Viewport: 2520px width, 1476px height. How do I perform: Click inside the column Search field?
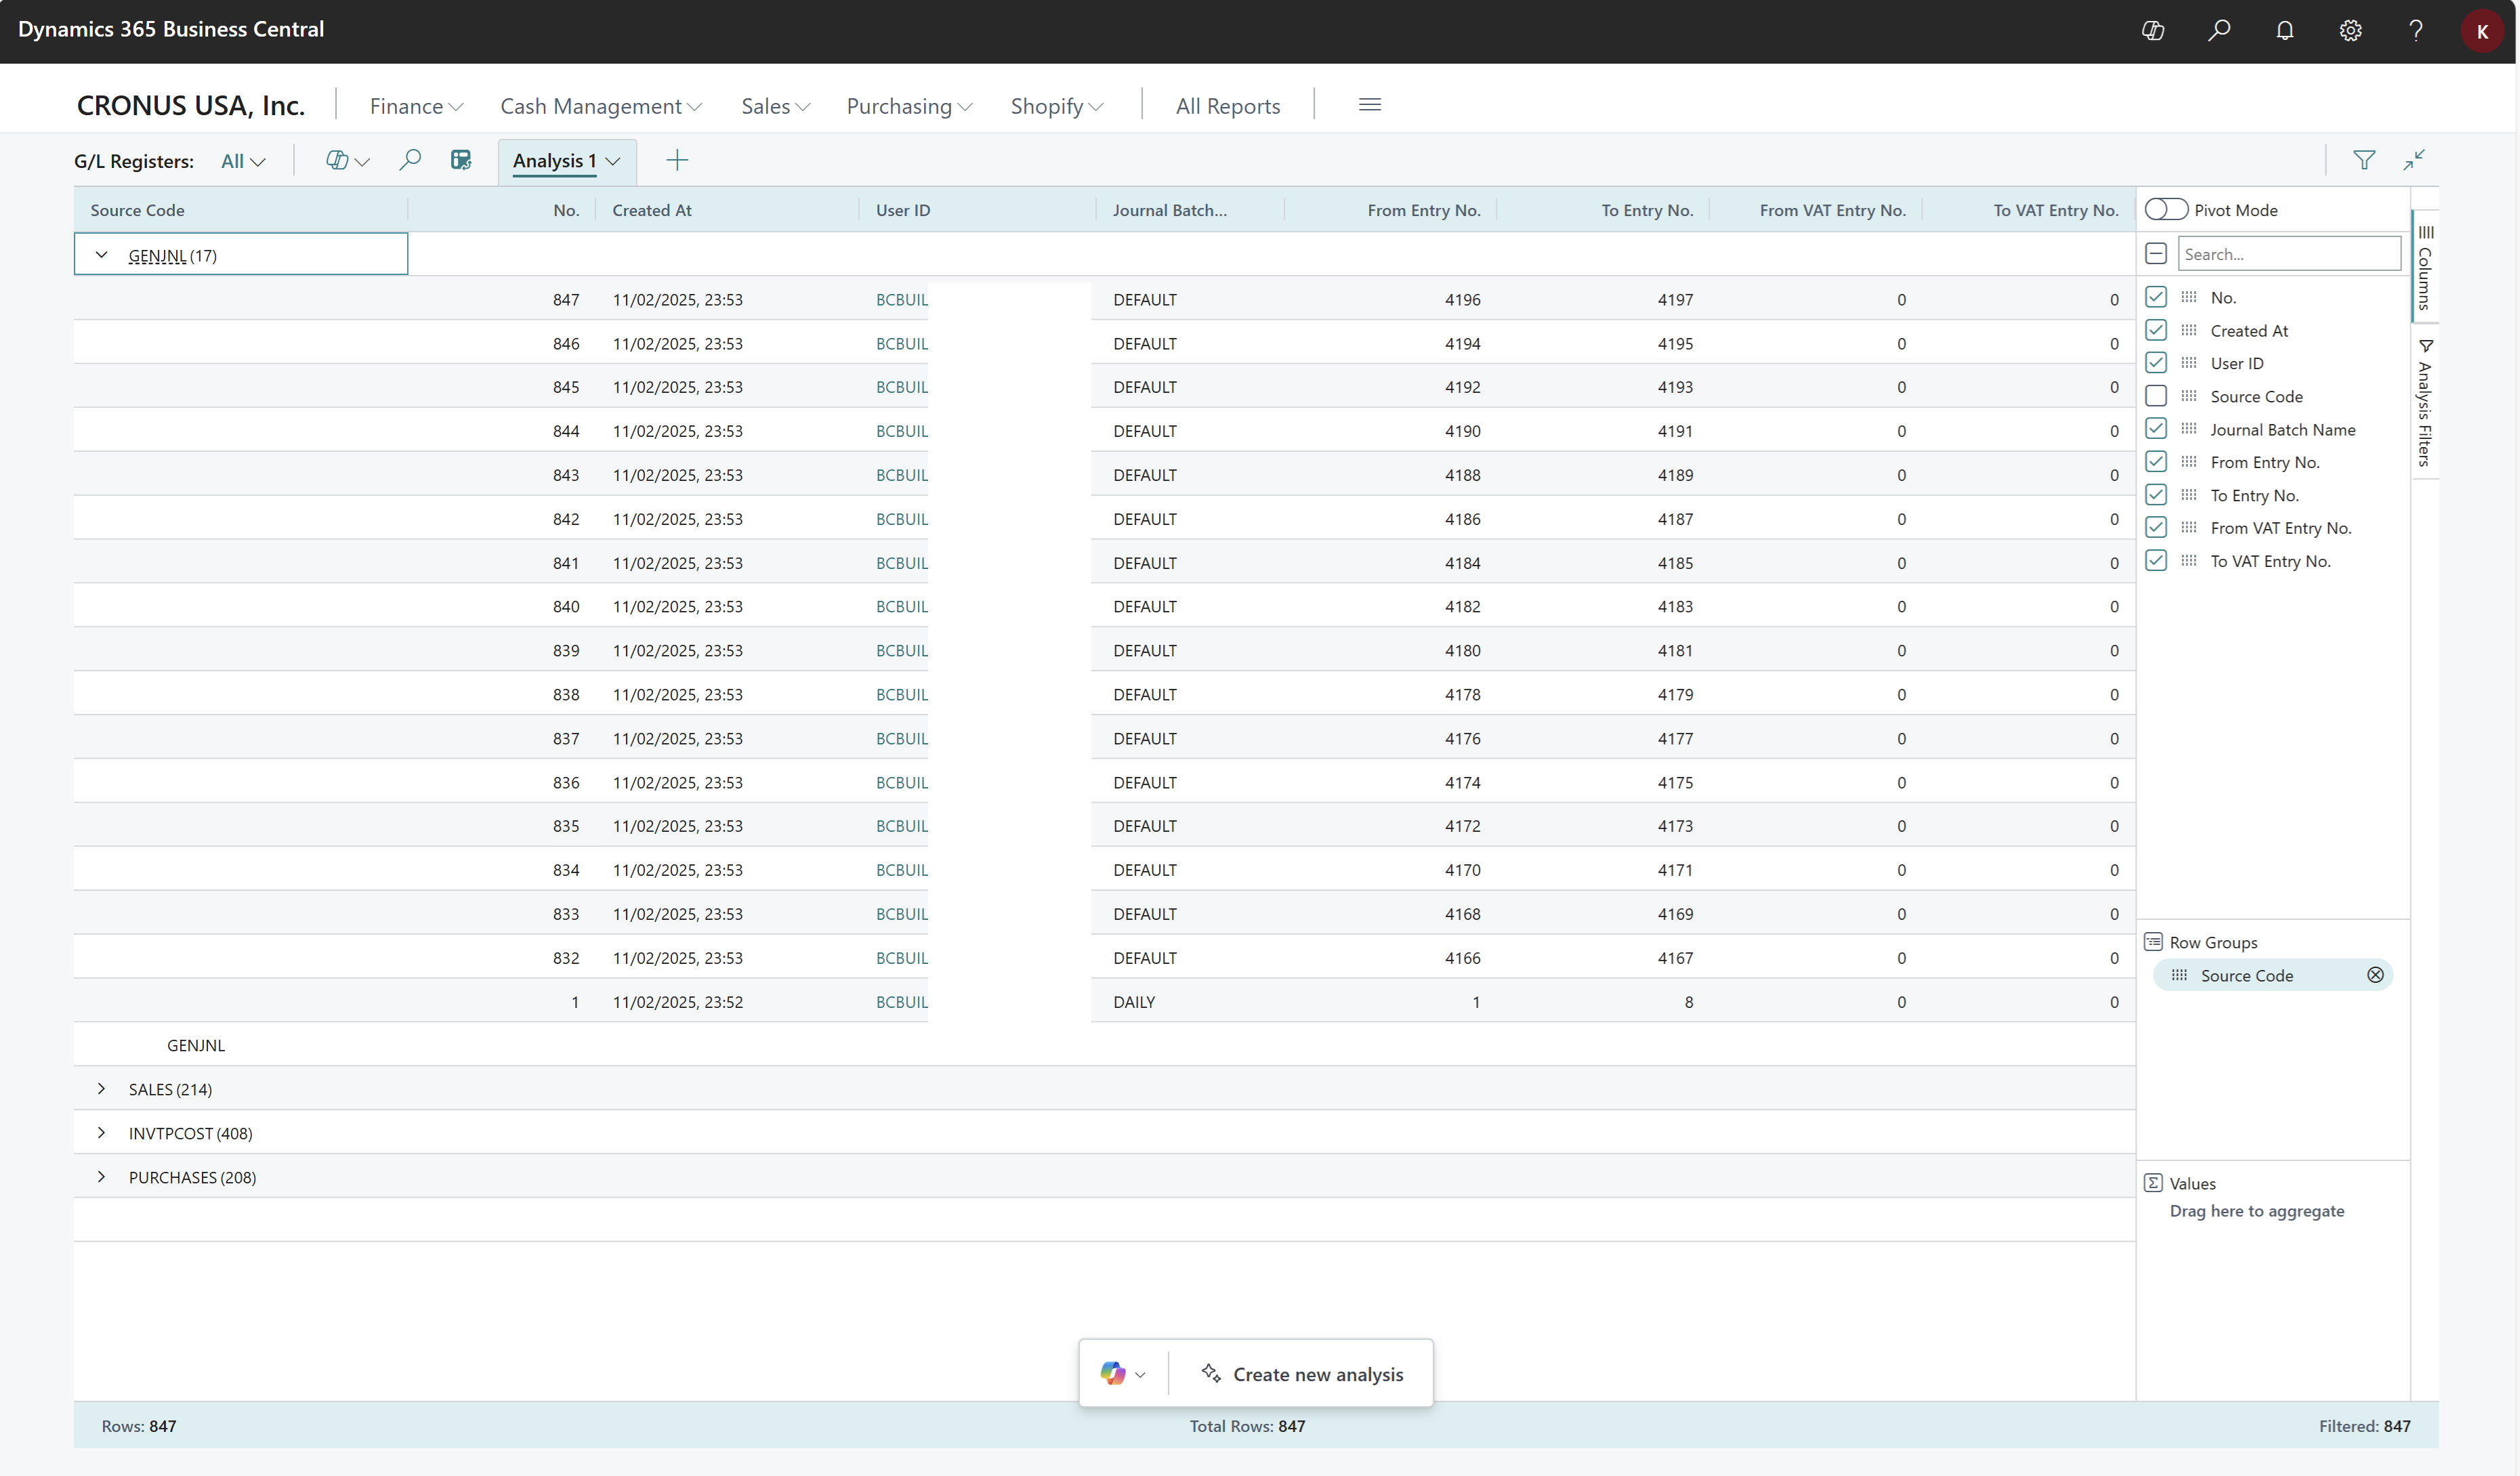[x=2288, y=253]
